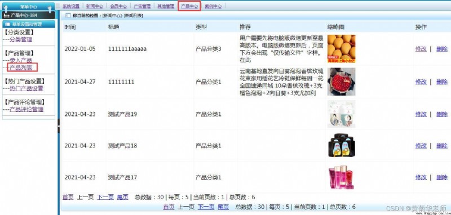Viewport: 451px width, 215px height.
Task: Open the 新闻中心 top menu
Action: [x=95, y=6]
